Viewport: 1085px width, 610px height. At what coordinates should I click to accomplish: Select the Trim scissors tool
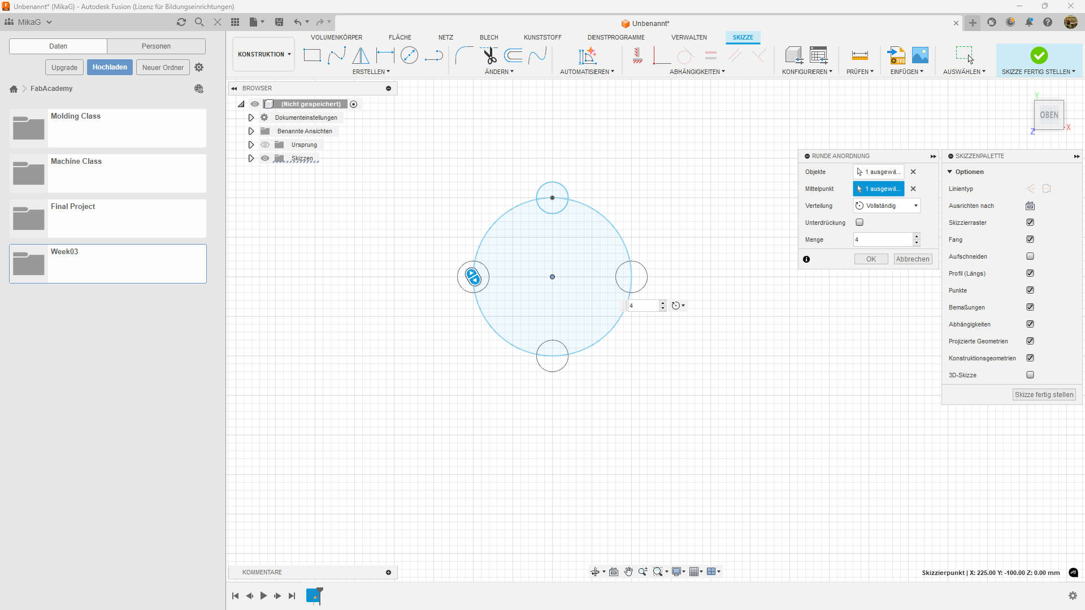coord(489,55)
